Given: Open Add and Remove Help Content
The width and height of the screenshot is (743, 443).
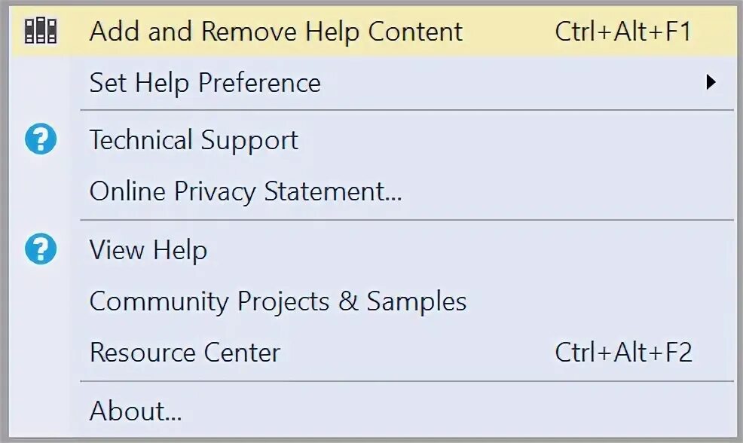Looking at the screenshot, I should pos(276,32).
